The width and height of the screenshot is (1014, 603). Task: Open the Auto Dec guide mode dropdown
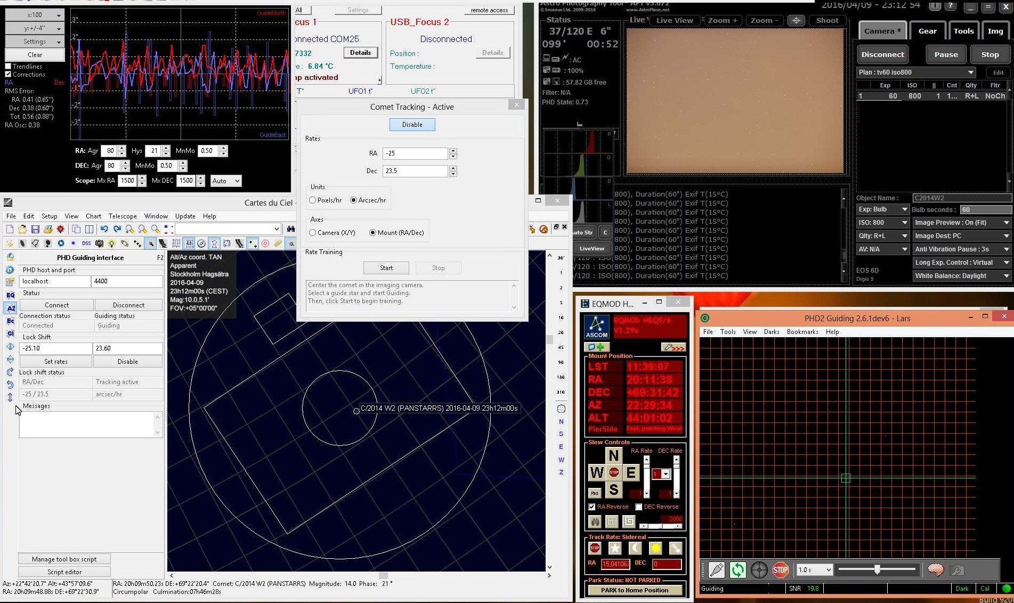pyautogui.click(x=226, y=181)
